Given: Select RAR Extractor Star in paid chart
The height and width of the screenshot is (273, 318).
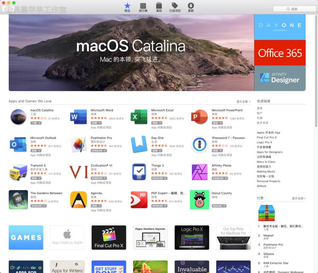Looking at the screenshot, I should [276, 263].
